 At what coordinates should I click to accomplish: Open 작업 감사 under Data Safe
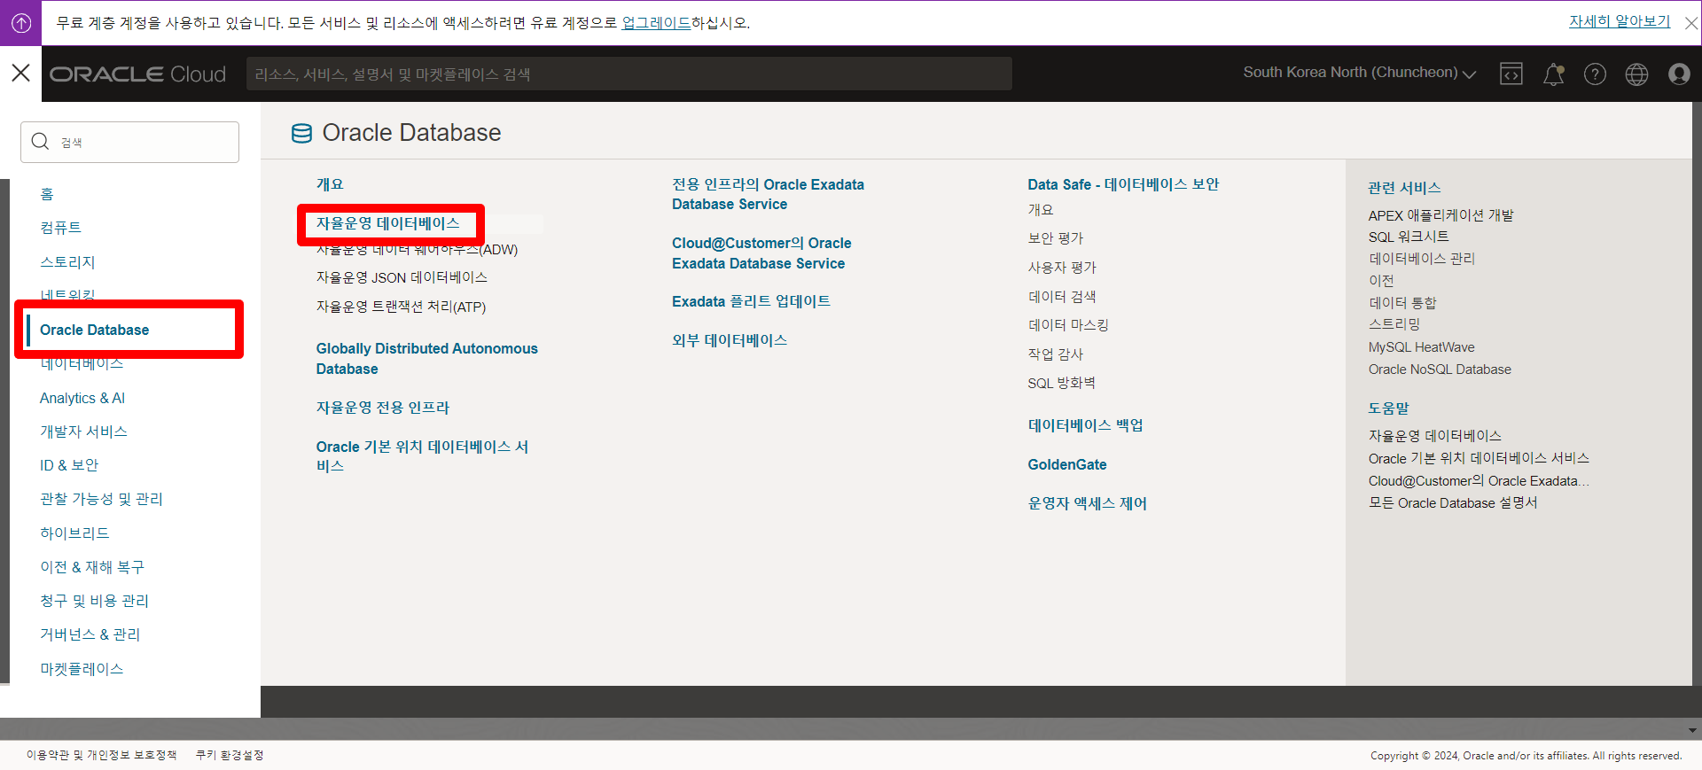(1055, 354)
